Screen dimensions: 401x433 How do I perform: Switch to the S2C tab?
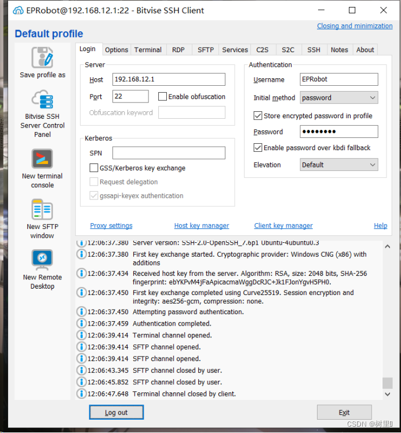coord(288,50)
